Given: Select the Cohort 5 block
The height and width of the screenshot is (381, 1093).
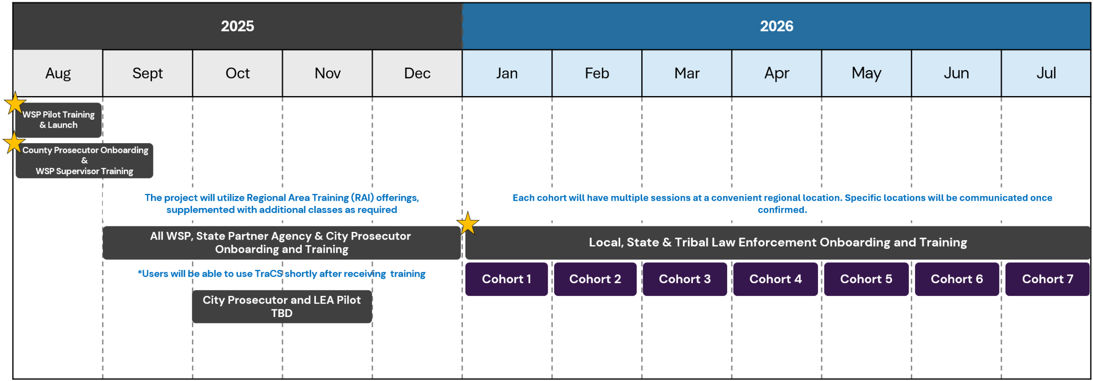Looking at the screenshot, I should coord(866,279).
